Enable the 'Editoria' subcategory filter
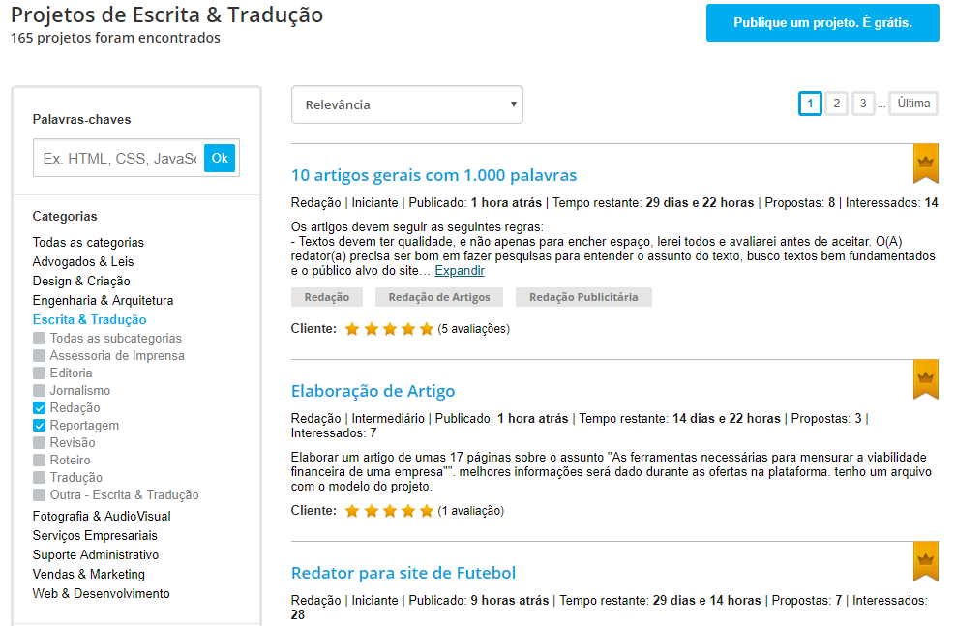The height and width of the screenshot is (626, 955). pos(39,373)
